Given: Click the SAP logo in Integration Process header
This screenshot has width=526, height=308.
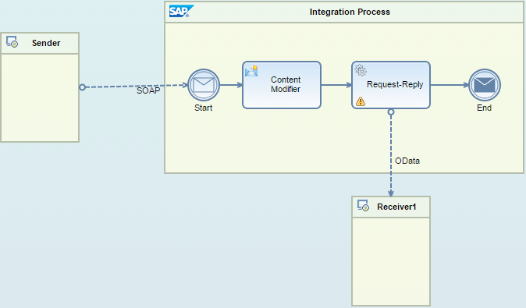Looking at the screenshot, I should 181,11.
